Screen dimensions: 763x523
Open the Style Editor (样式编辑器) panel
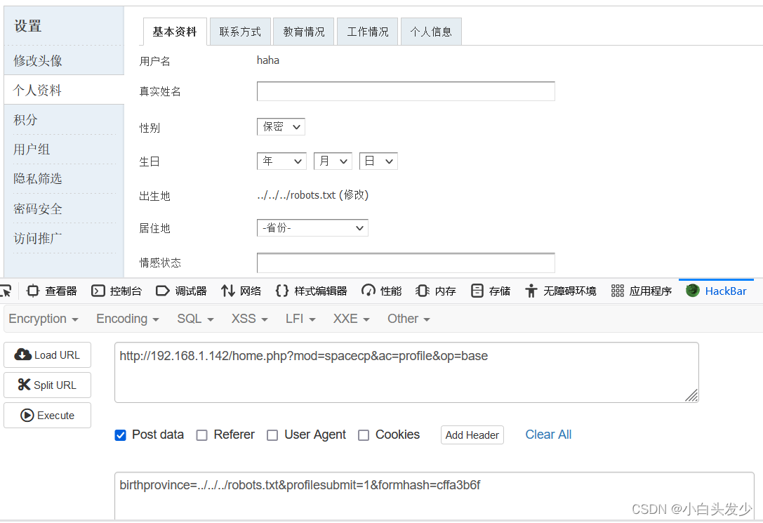tap(311, 291)
